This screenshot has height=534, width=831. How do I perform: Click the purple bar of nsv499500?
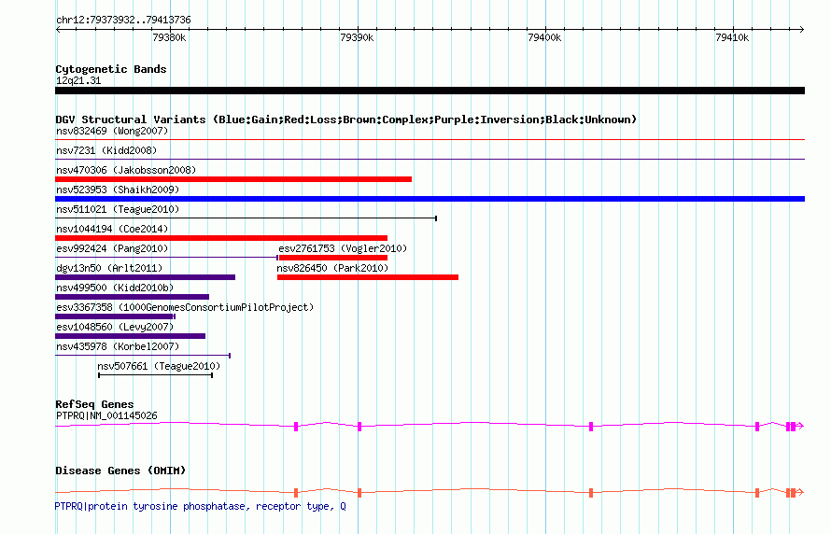[x=132, y=297]
